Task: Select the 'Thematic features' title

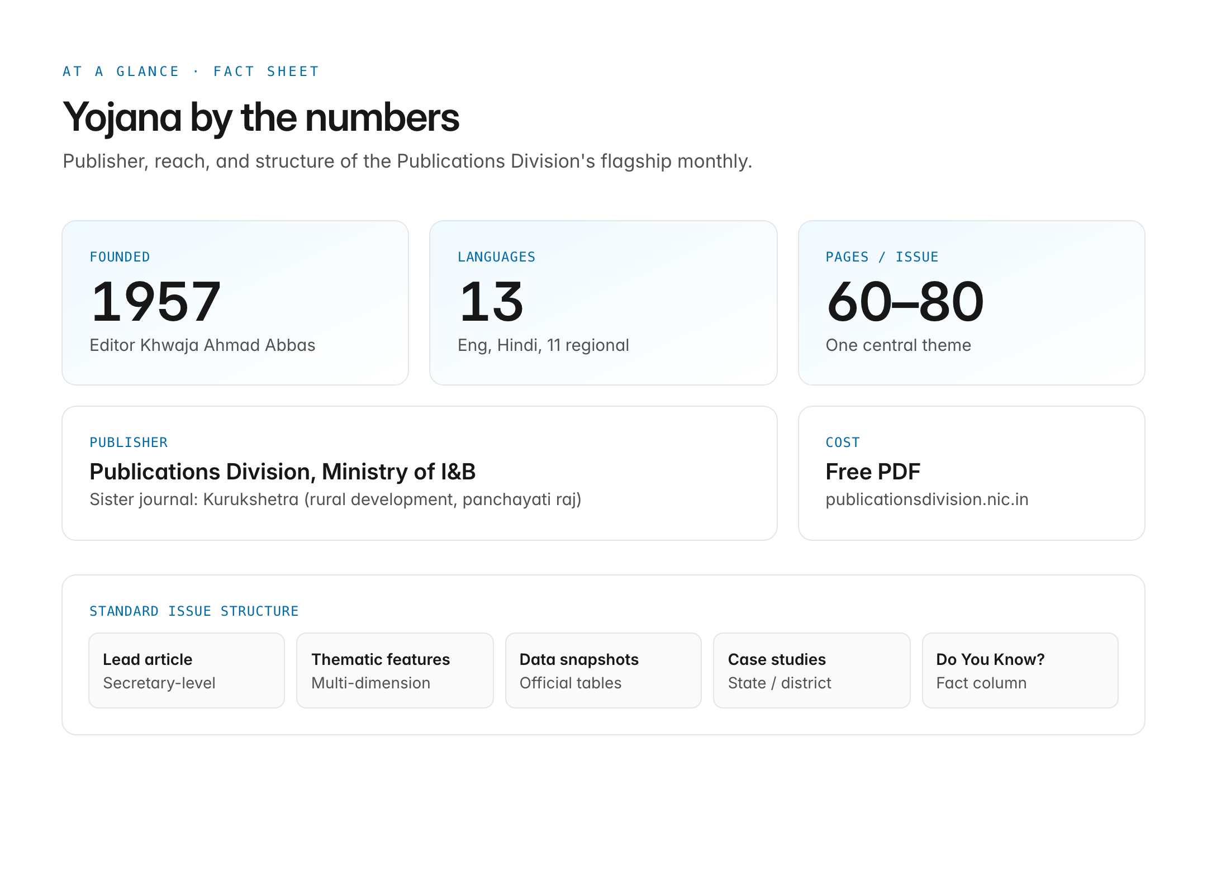Action: point(381,659)
